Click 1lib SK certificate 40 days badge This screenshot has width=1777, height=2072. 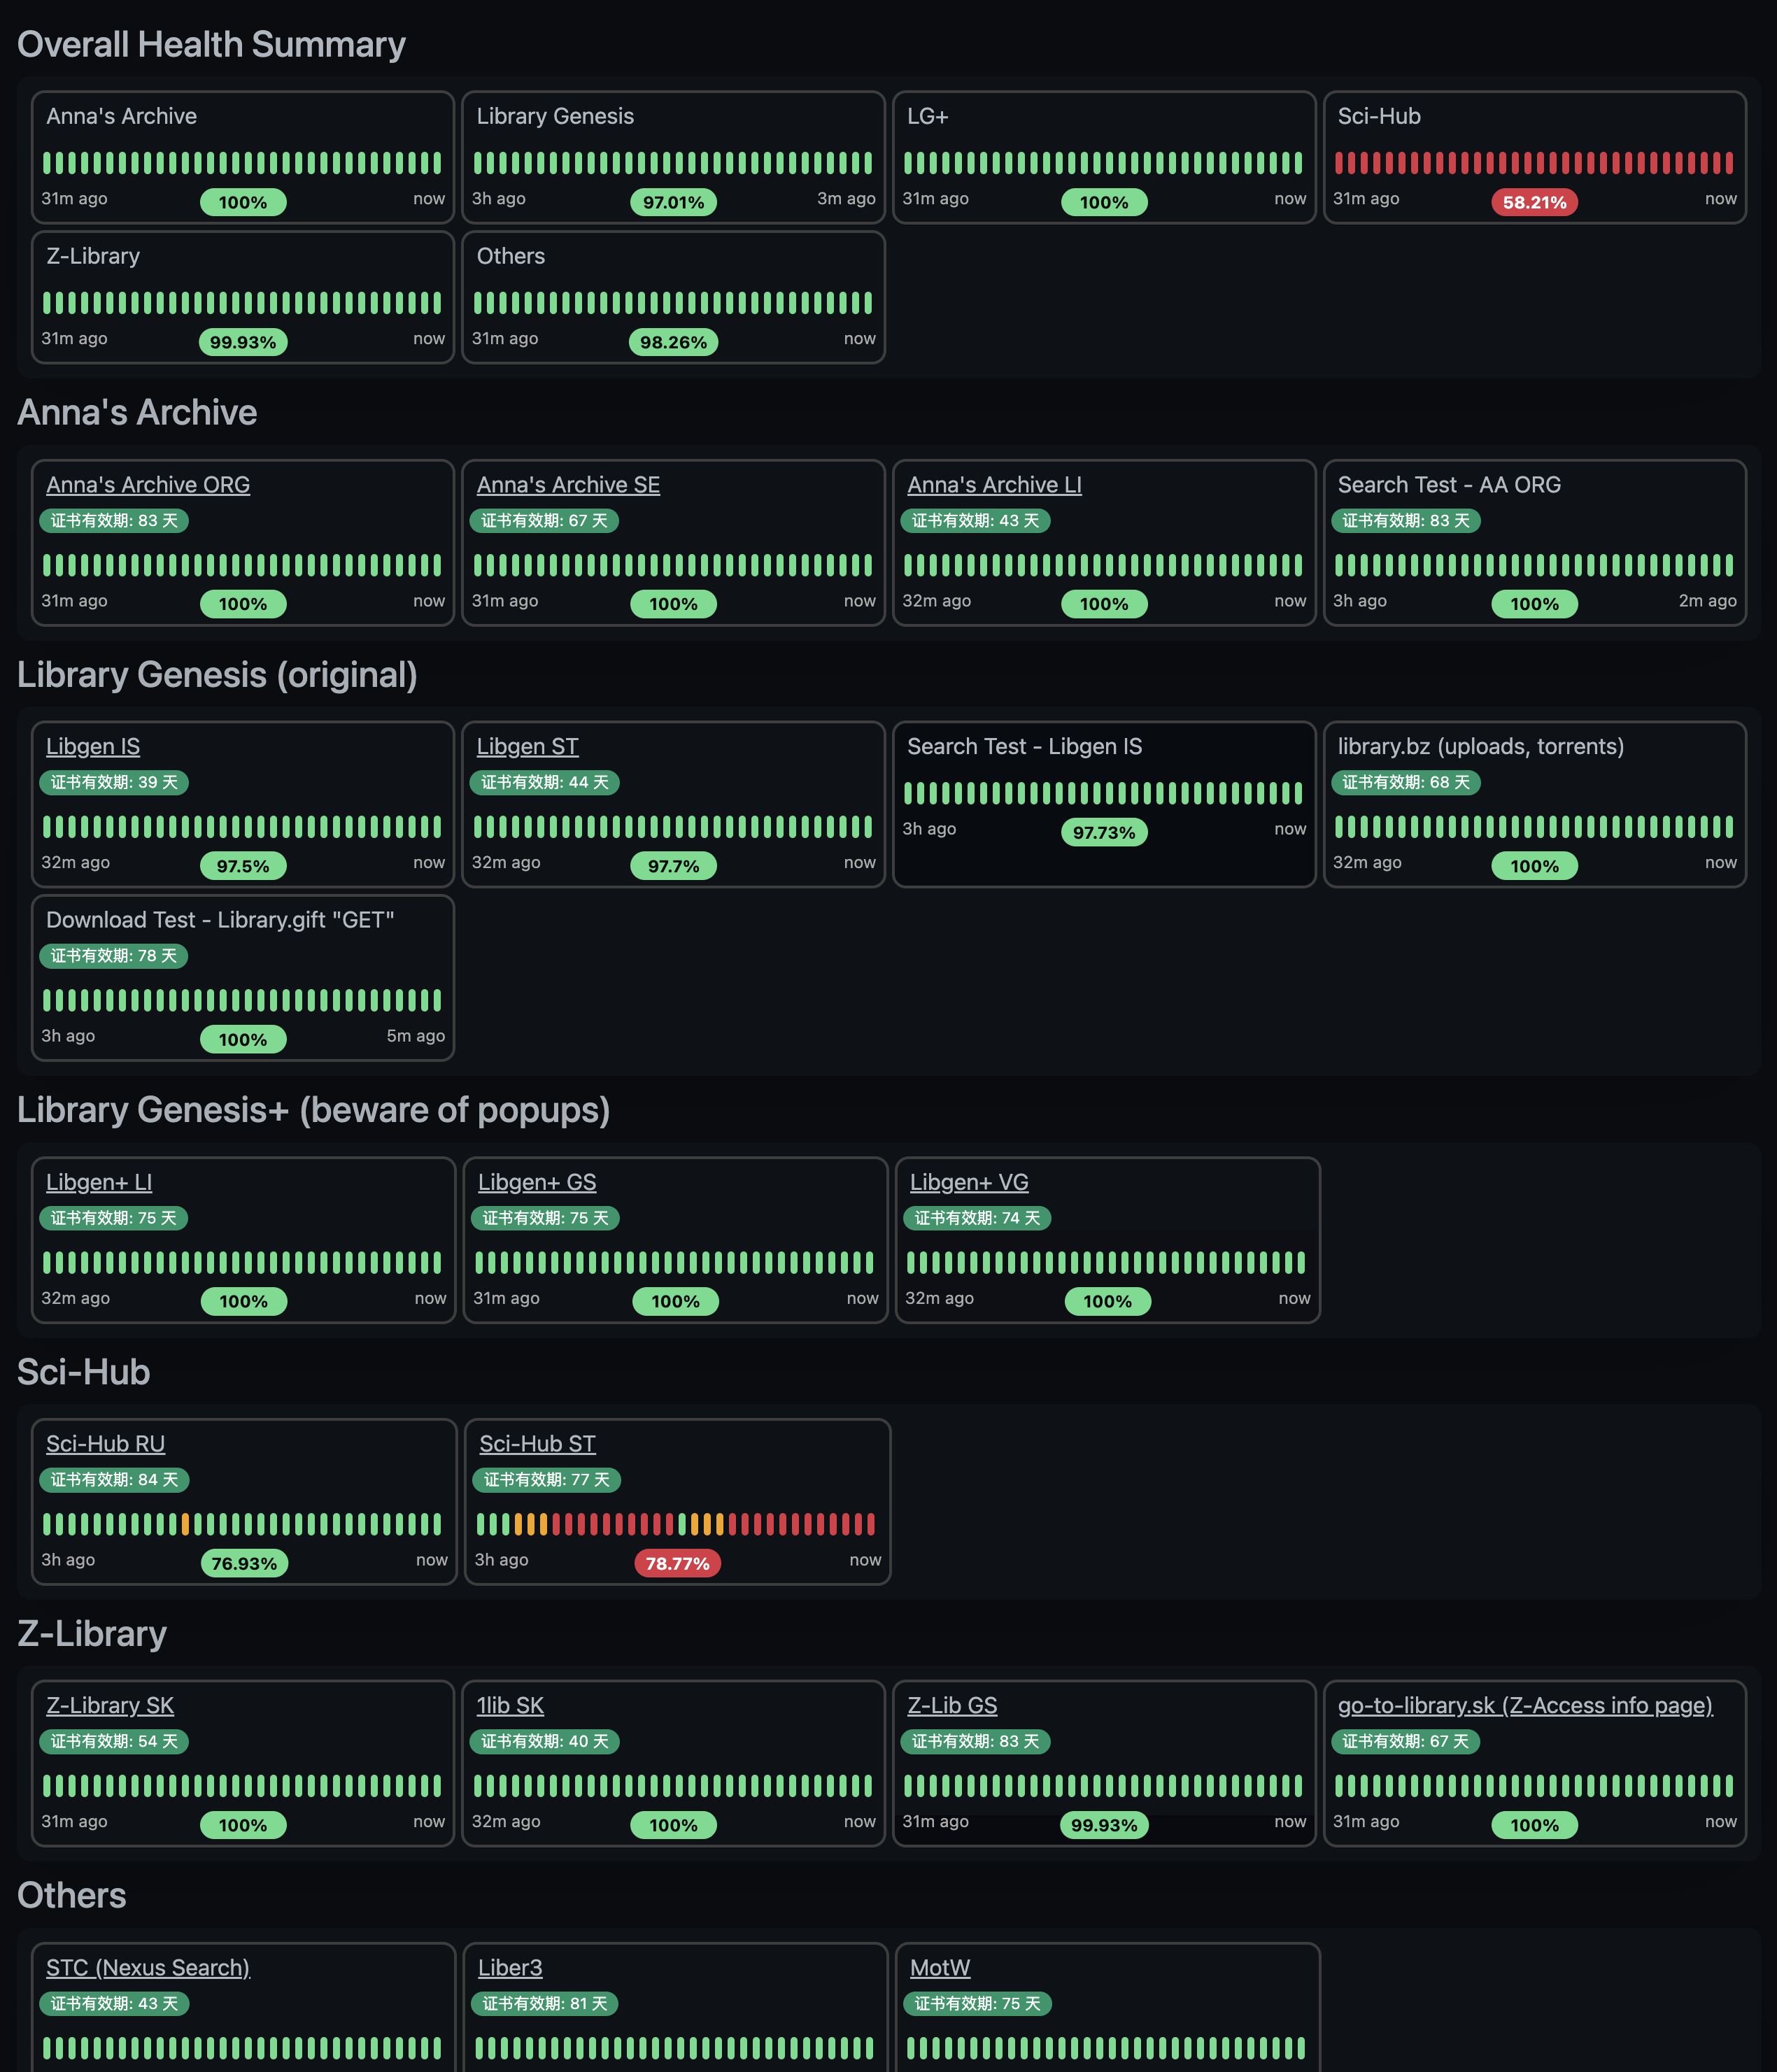(544, 1742)
